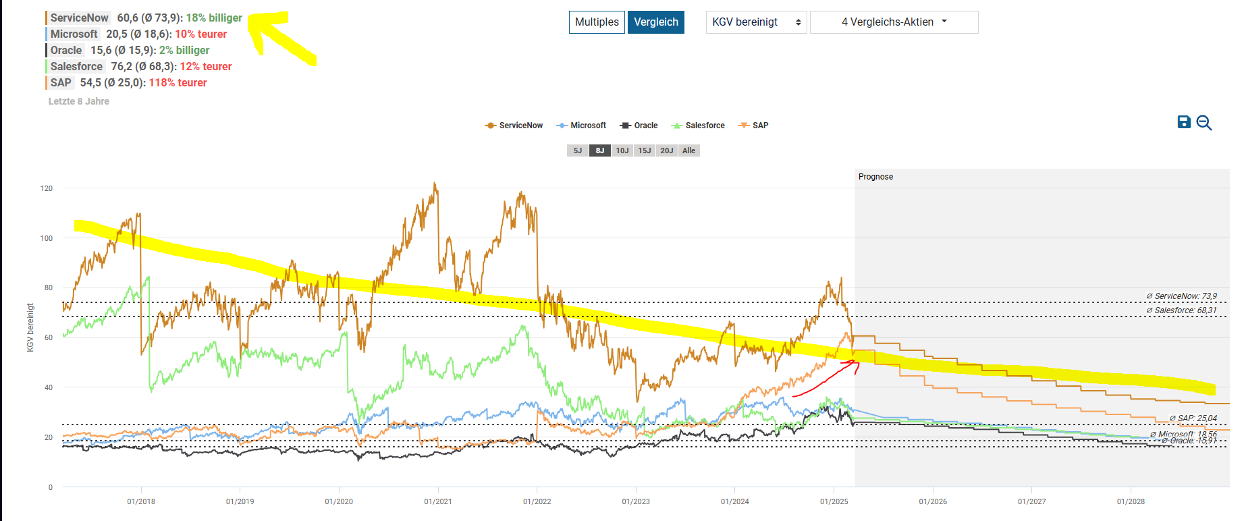1244x521 pixels.
Task: Click the '∅ Salesforce: 68,31' average label
Action: pyautogui.click(x=1181, y=310)
